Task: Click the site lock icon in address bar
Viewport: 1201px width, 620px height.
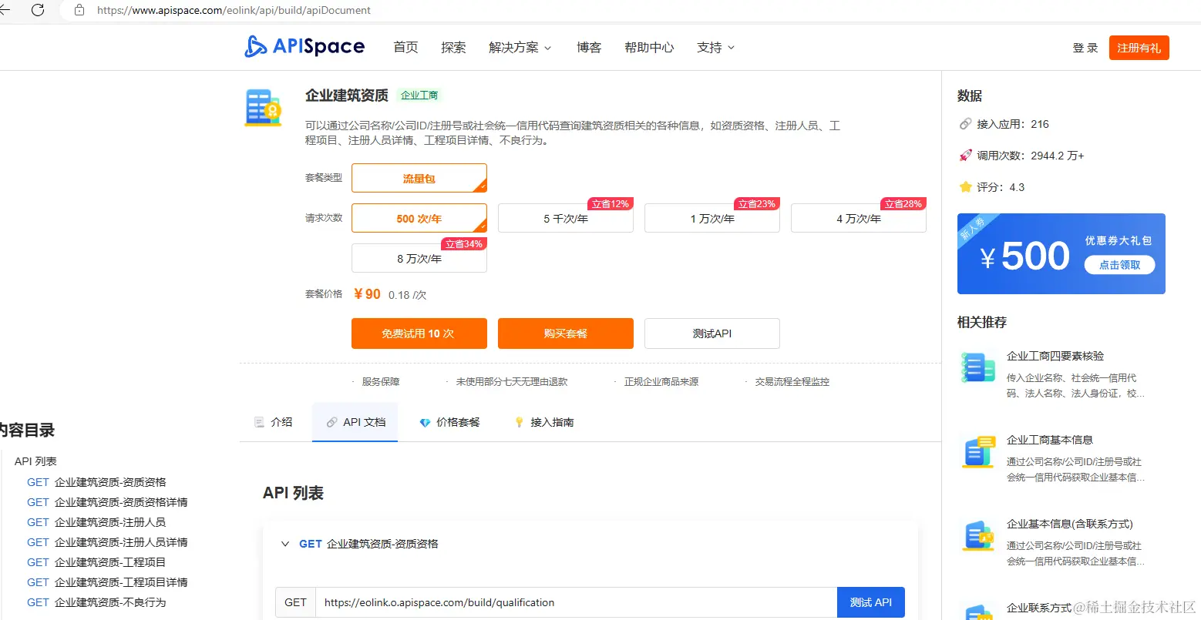Action: tap(79, 10)
